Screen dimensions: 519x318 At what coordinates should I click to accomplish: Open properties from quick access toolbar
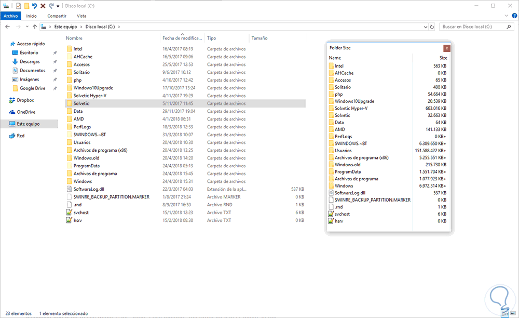[18, 6]
